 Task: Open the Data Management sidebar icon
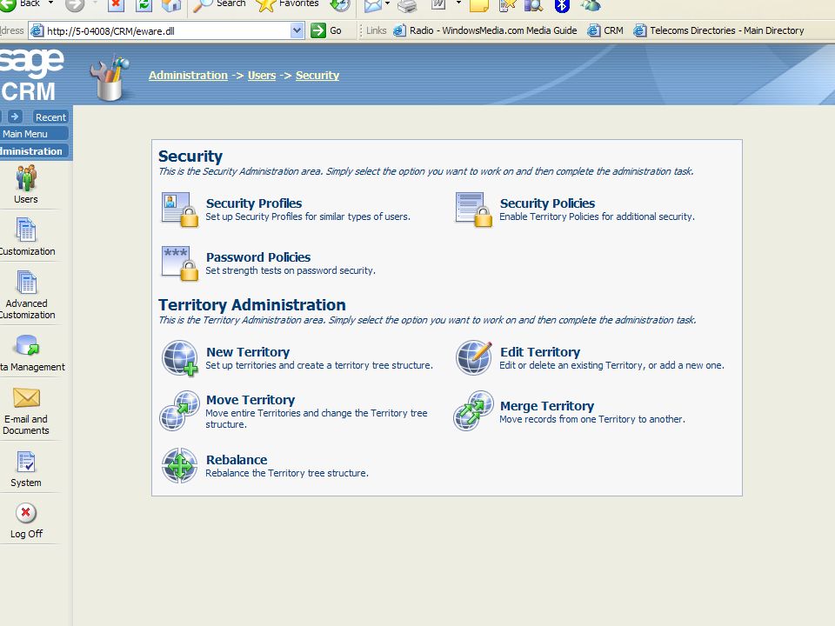tap(27, 345)
